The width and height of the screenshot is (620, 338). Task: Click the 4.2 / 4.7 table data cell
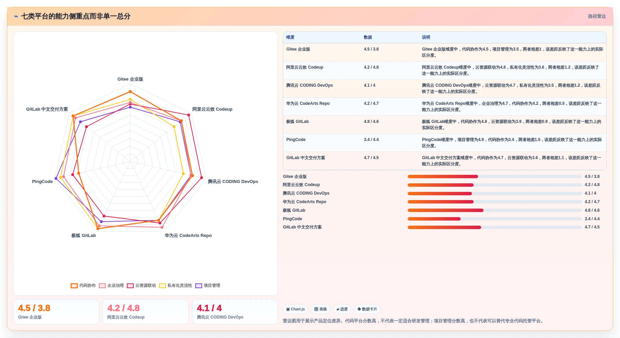pos(371,103)
